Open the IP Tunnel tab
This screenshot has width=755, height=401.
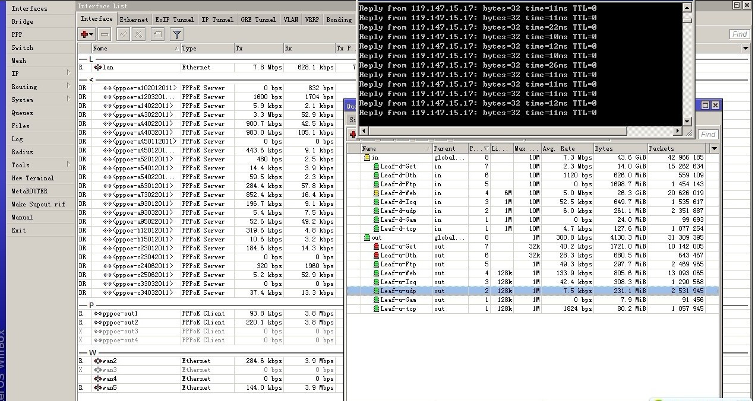[x=217, y=20]
